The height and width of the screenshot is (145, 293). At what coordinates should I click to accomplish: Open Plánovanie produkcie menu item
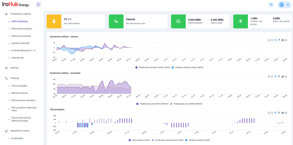point(21,29)
